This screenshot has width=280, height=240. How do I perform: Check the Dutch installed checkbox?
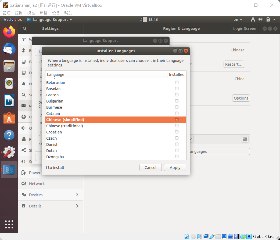[177, 150]
